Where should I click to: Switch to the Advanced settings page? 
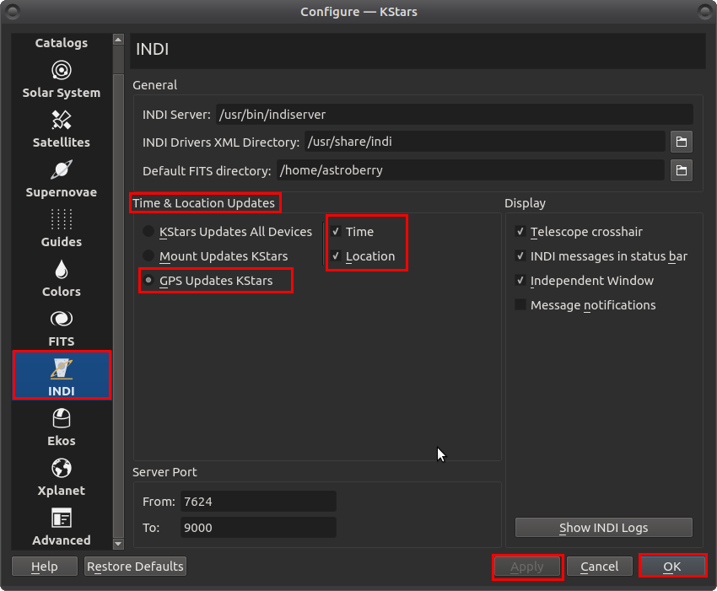pos(61,528)
